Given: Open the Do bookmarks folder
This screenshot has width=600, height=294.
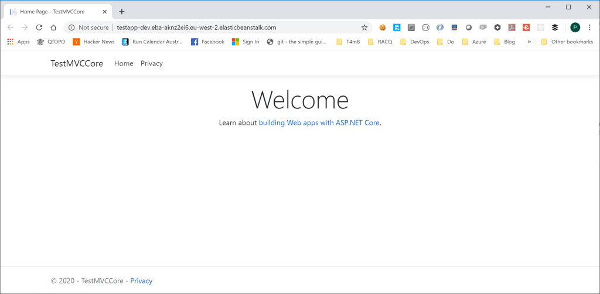Looking at the screenshot, I should click(445, 42).
